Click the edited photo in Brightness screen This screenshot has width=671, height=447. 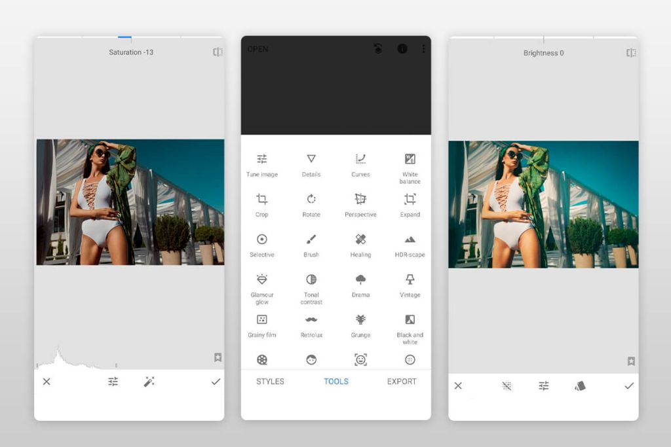click(x=543, y=204)
